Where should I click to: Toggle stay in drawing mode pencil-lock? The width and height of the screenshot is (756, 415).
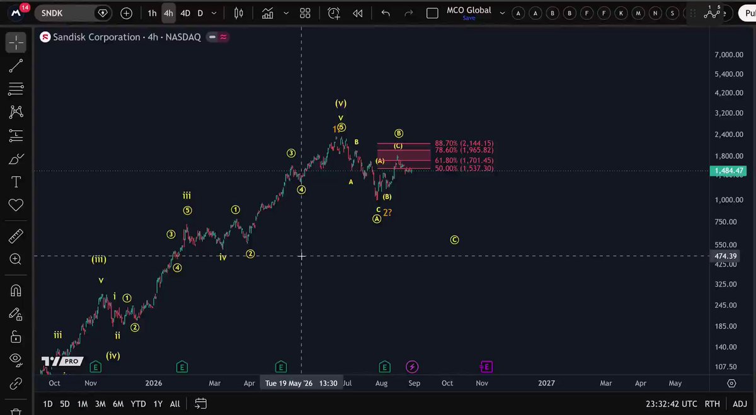click(x=16, y=314)
